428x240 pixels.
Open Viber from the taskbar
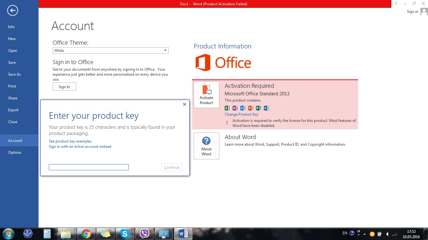pos(144,233)
